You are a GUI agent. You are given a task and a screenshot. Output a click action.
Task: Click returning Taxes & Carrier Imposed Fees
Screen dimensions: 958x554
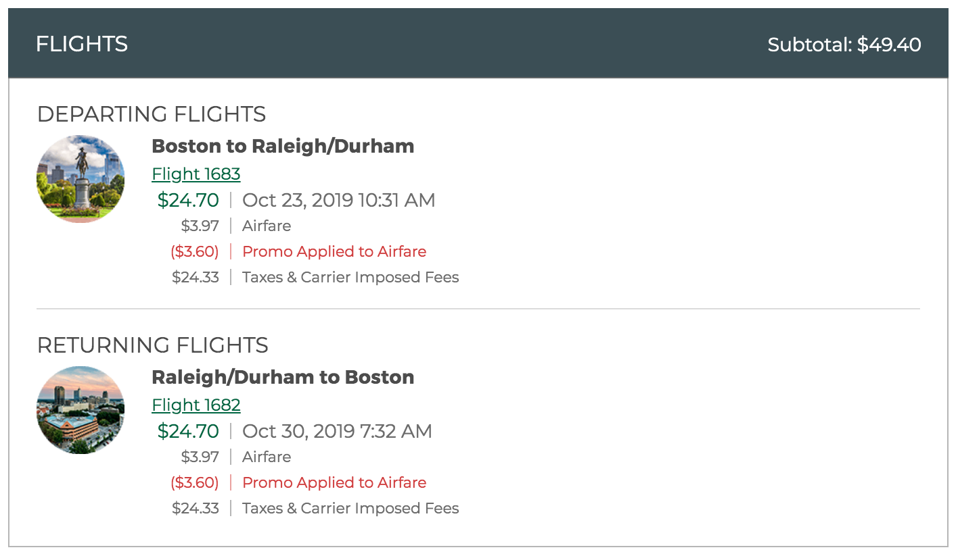(350, 509)
